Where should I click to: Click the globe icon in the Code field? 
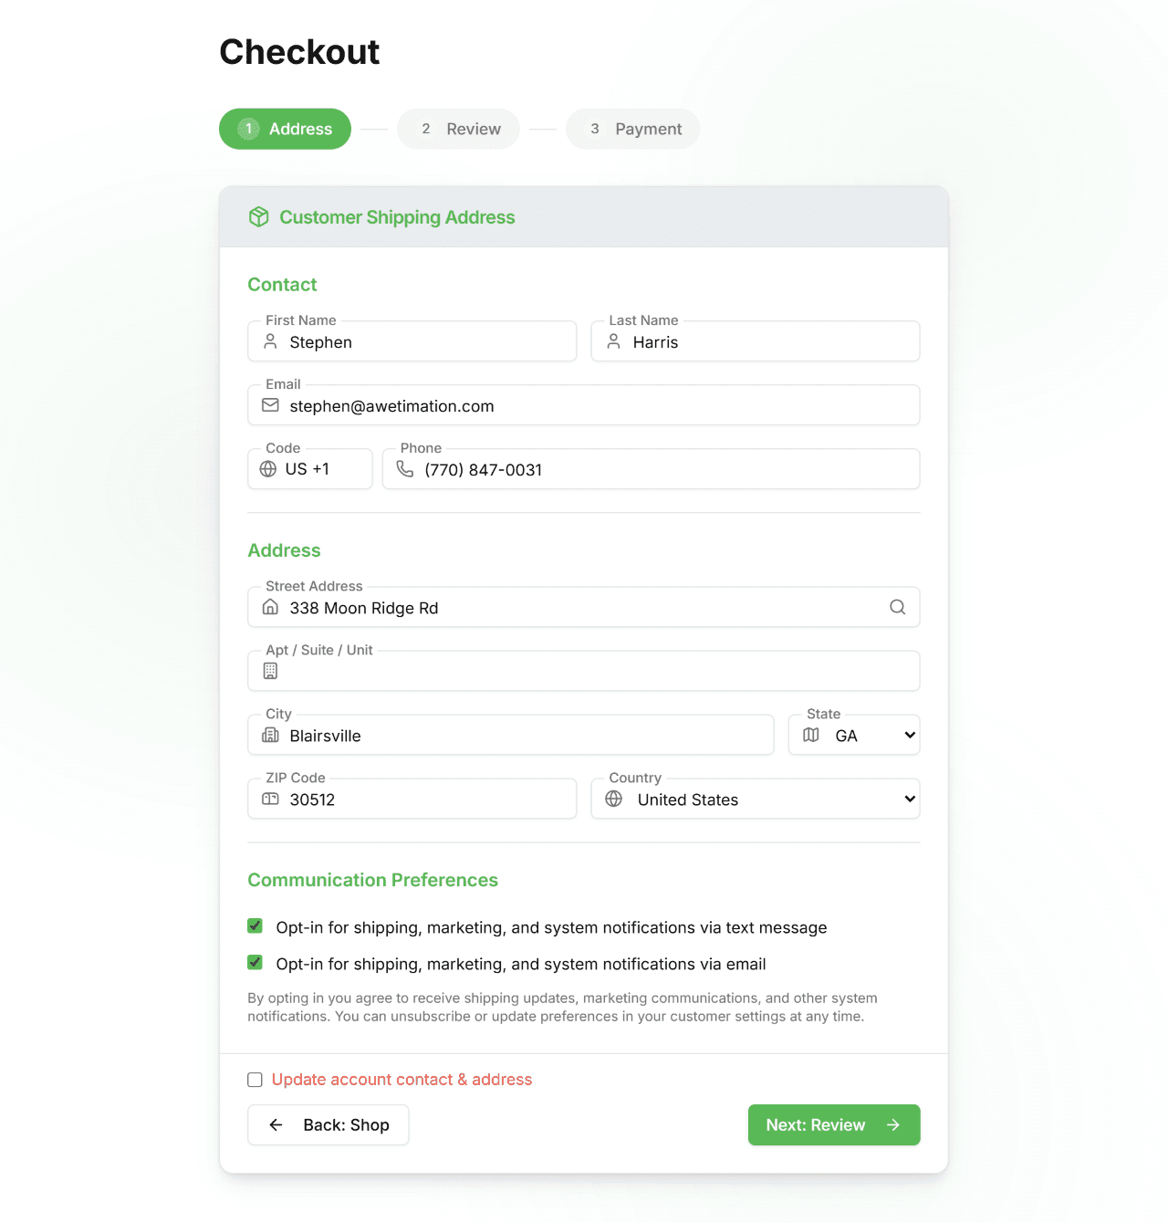point(267,469)
